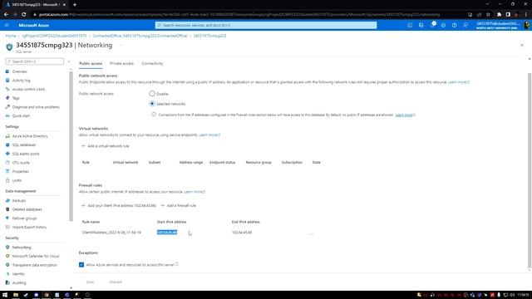Switch to the Connectivity tab

click(x=152, y=63)
